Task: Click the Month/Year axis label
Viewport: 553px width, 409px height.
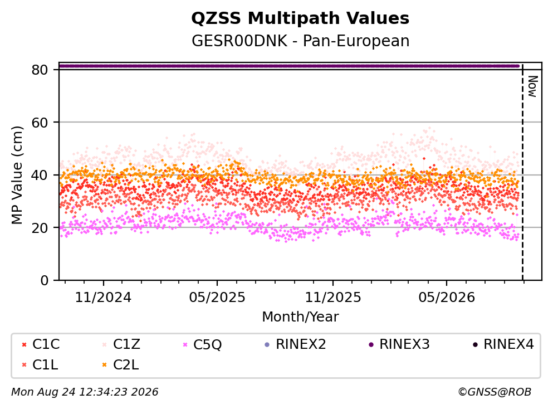Action: (300, 317)
